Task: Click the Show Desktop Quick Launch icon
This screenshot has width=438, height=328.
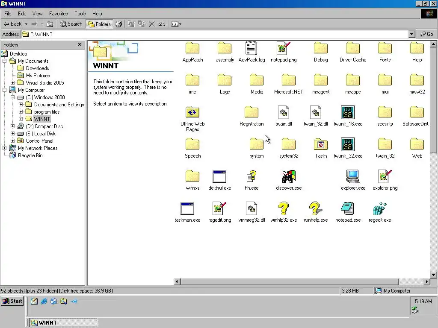Action: coord(34,301)
